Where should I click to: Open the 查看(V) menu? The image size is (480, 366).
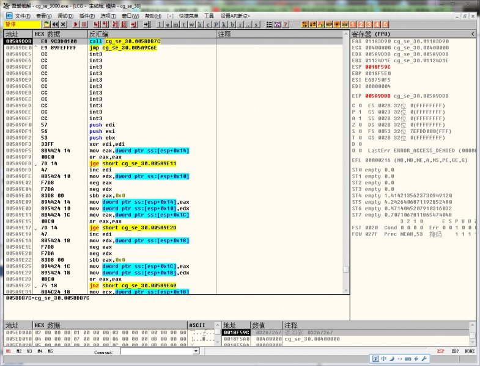pos(44,16)
